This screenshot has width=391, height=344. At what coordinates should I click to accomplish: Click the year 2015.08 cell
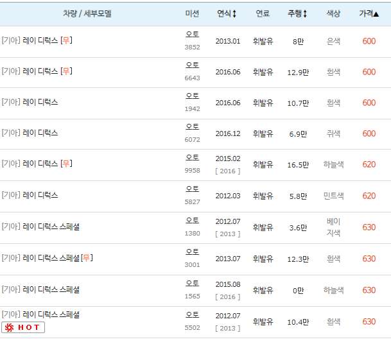point(228,284)
